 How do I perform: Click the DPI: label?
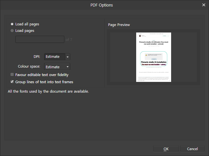point(37,57)
